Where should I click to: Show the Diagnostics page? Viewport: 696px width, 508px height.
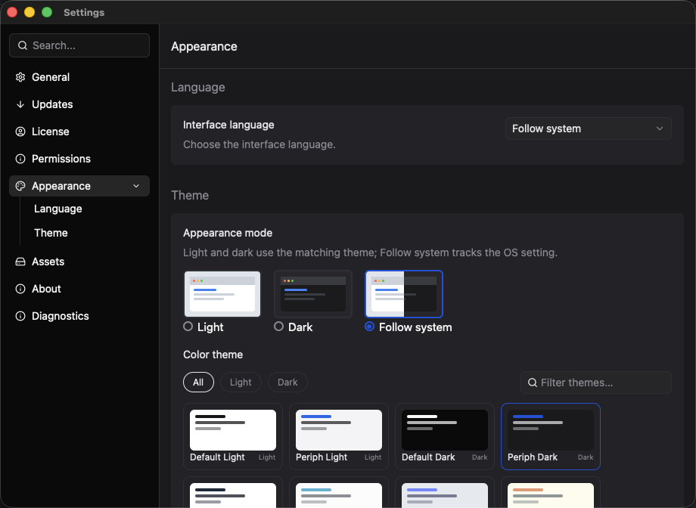tap(79, 316)
